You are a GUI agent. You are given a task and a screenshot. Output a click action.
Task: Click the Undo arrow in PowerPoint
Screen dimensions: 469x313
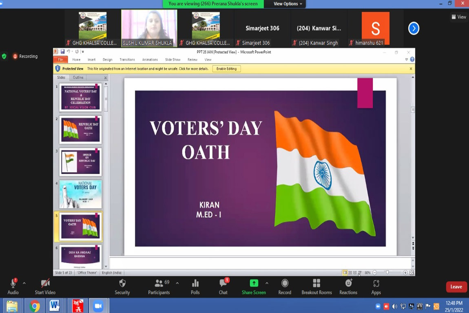click(69, 52)
